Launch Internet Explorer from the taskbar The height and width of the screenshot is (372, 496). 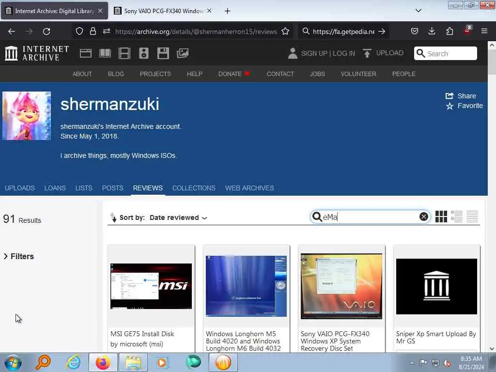pyautogui.click(x=74, y=362)
